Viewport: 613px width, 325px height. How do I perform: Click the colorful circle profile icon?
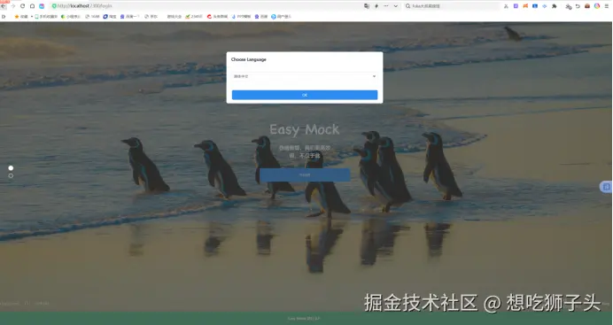[x=597, y=6]
